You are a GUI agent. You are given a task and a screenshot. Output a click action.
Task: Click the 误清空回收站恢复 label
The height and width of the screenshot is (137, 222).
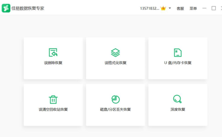53,109
